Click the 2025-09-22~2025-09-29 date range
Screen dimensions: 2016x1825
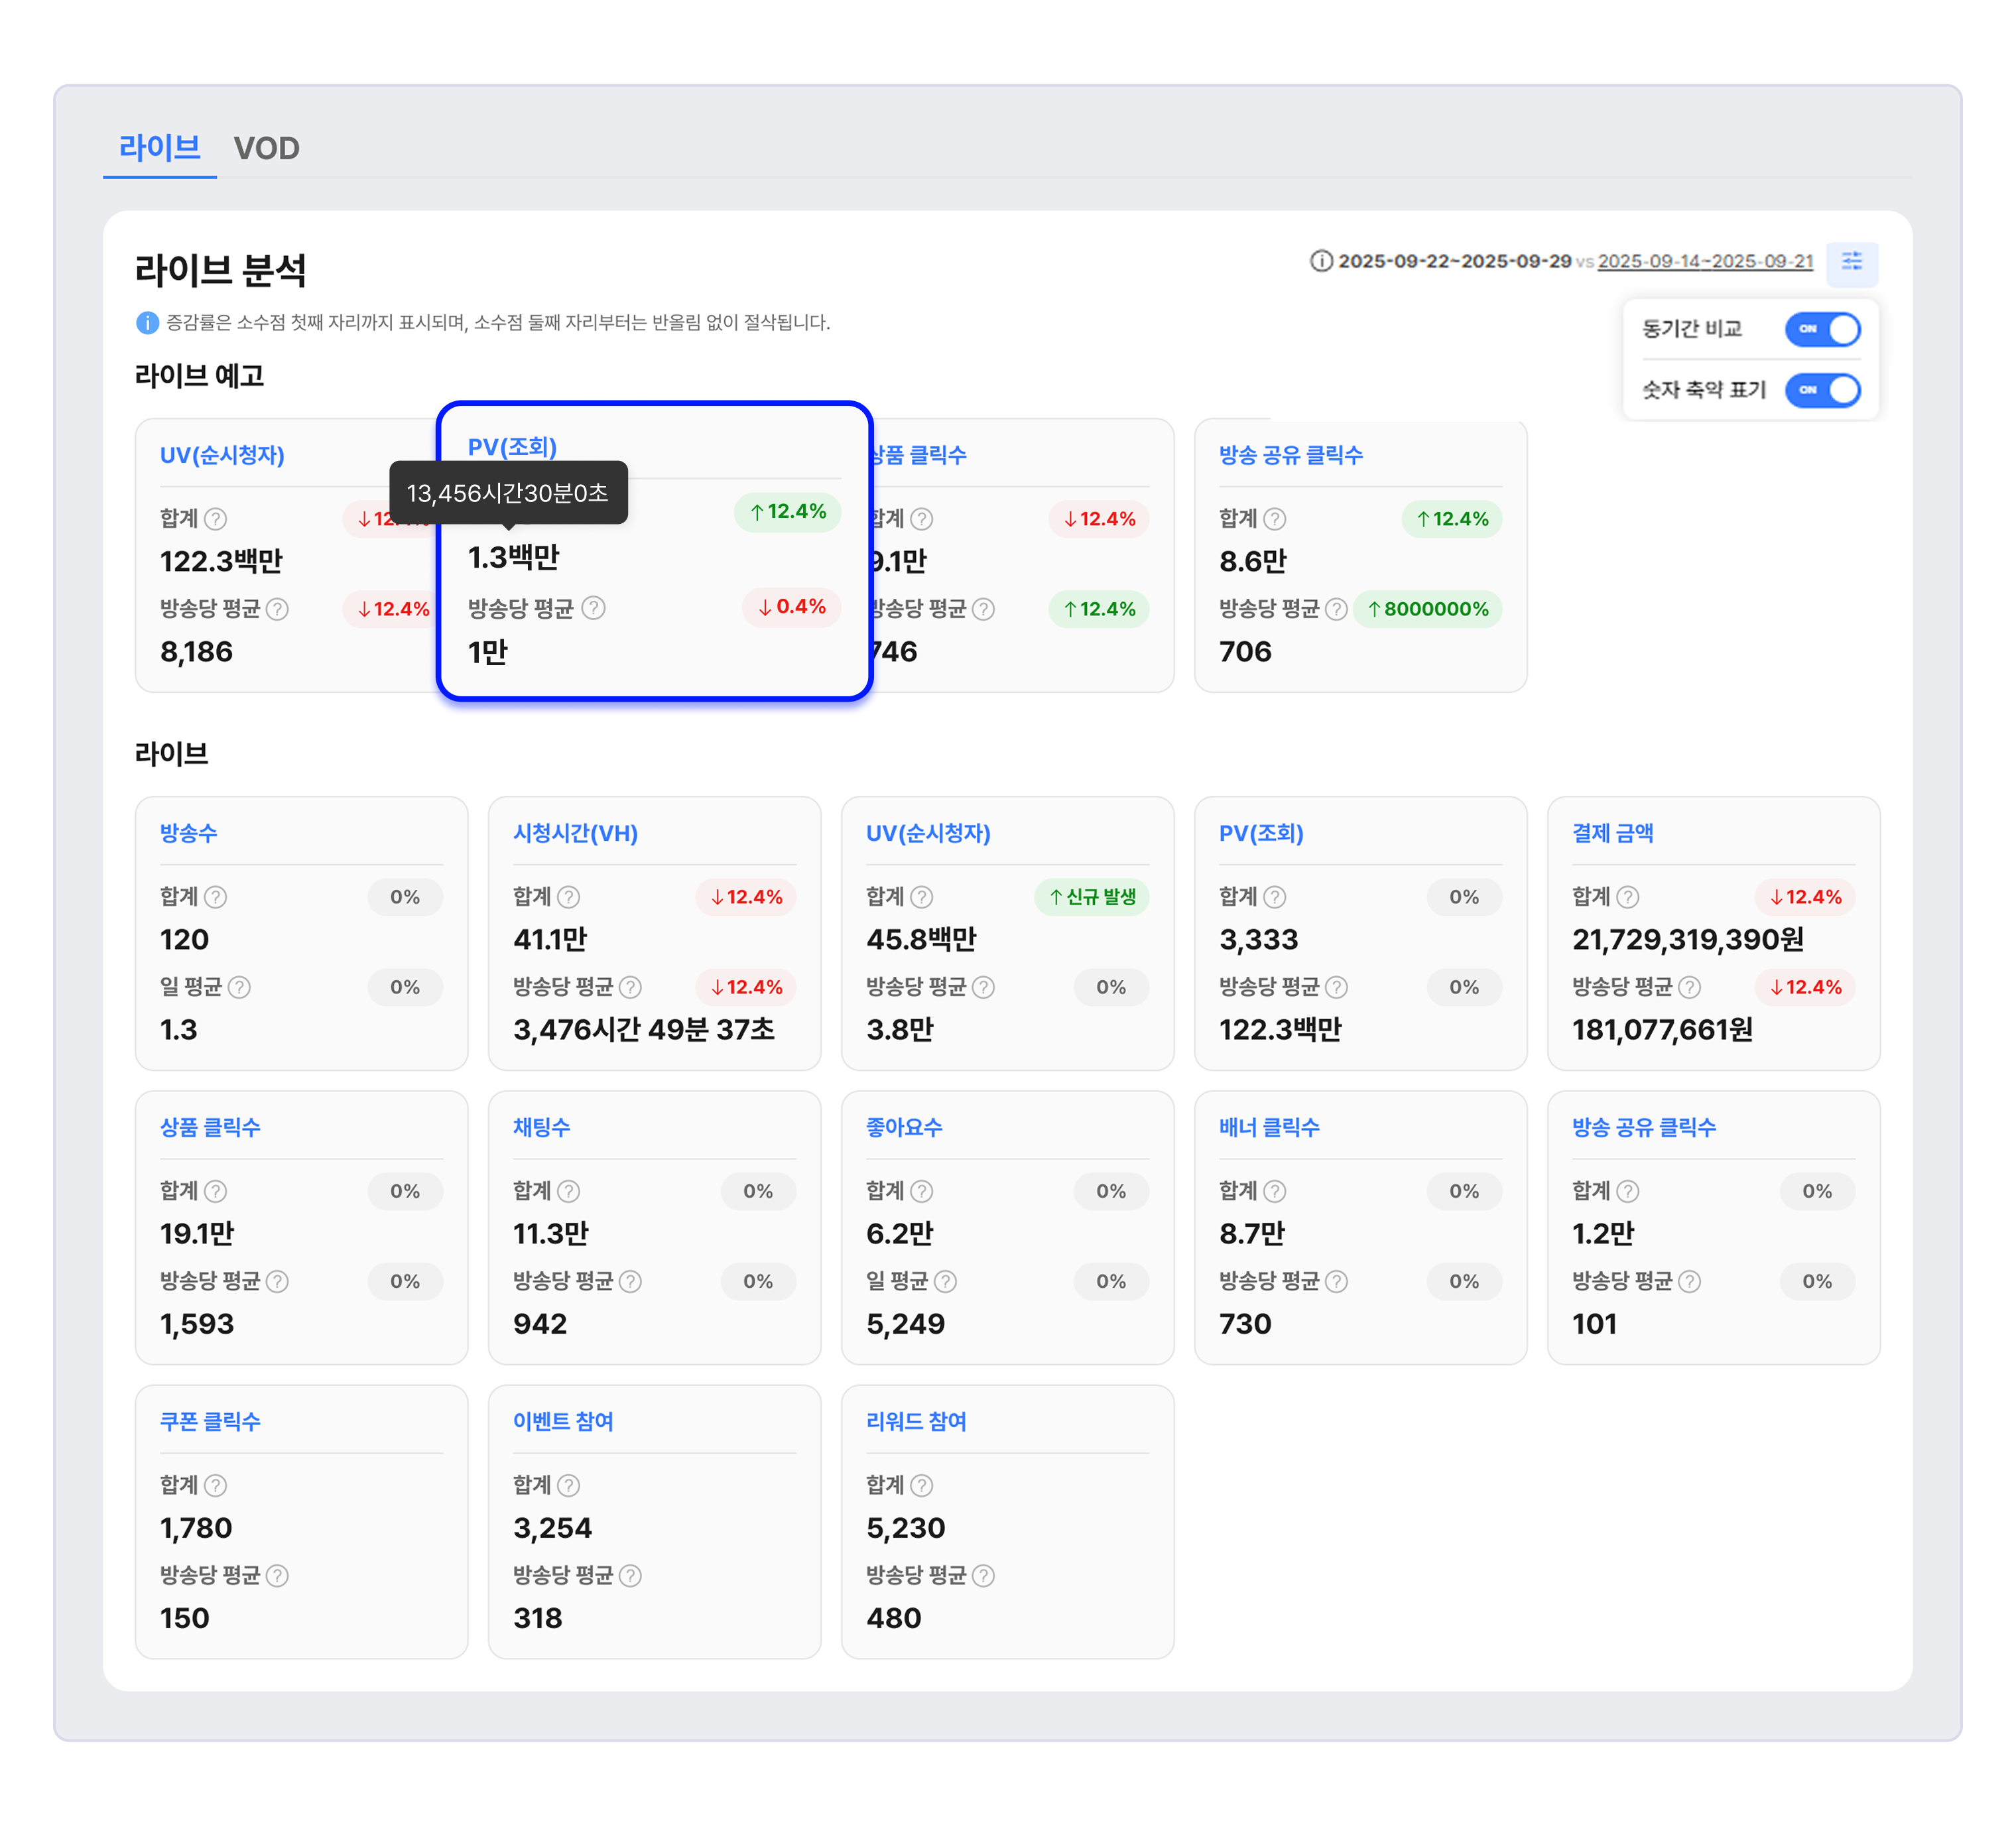pos(1454,261)
